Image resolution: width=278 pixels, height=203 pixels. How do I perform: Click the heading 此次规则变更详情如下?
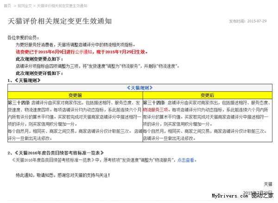pyautogui.click(x=39, y=73)
